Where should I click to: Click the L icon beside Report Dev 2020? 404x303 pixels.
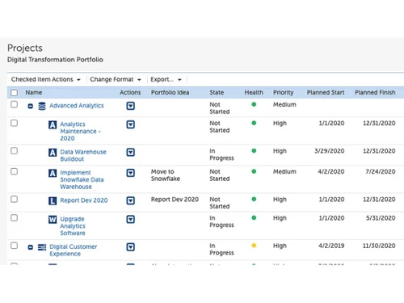53,201
